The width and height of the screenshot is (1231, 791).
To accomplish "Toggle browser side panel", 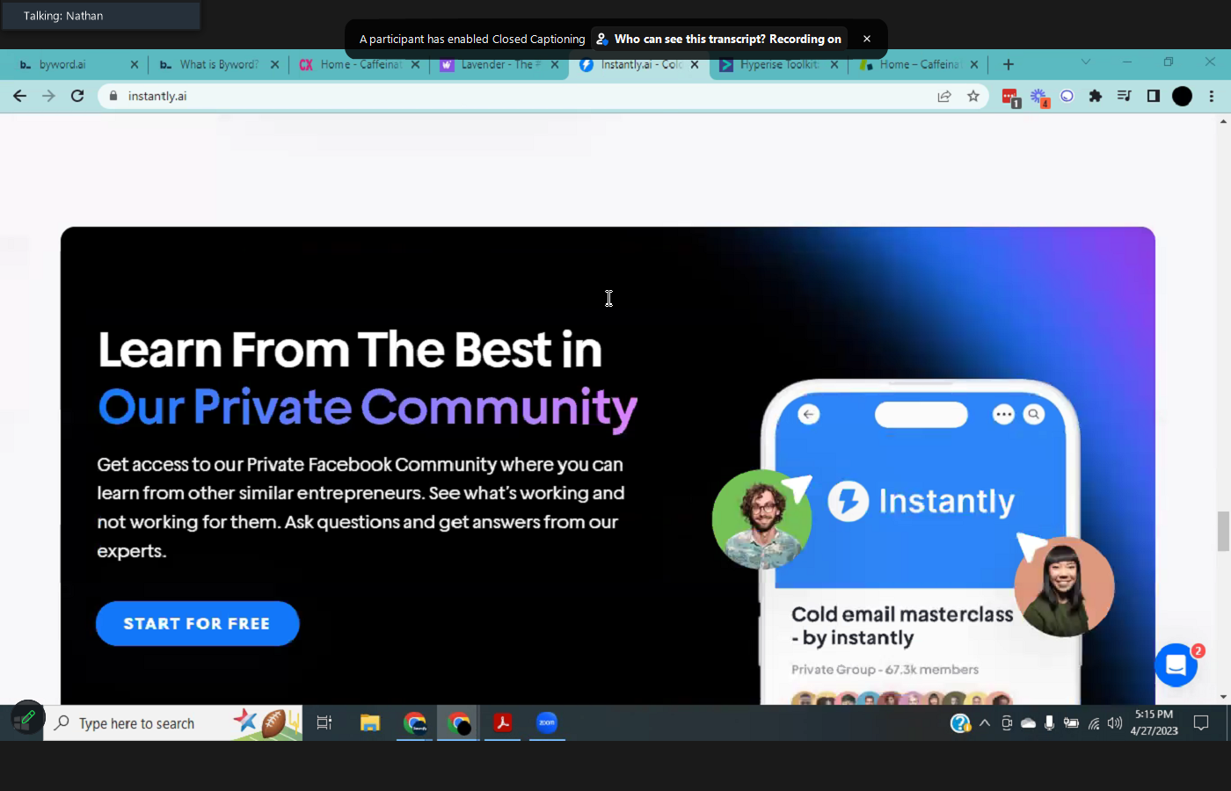I will 1153,96.
